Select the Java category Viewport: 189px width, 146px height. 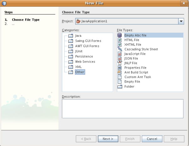pyautogui.click(x=78, y=36)
